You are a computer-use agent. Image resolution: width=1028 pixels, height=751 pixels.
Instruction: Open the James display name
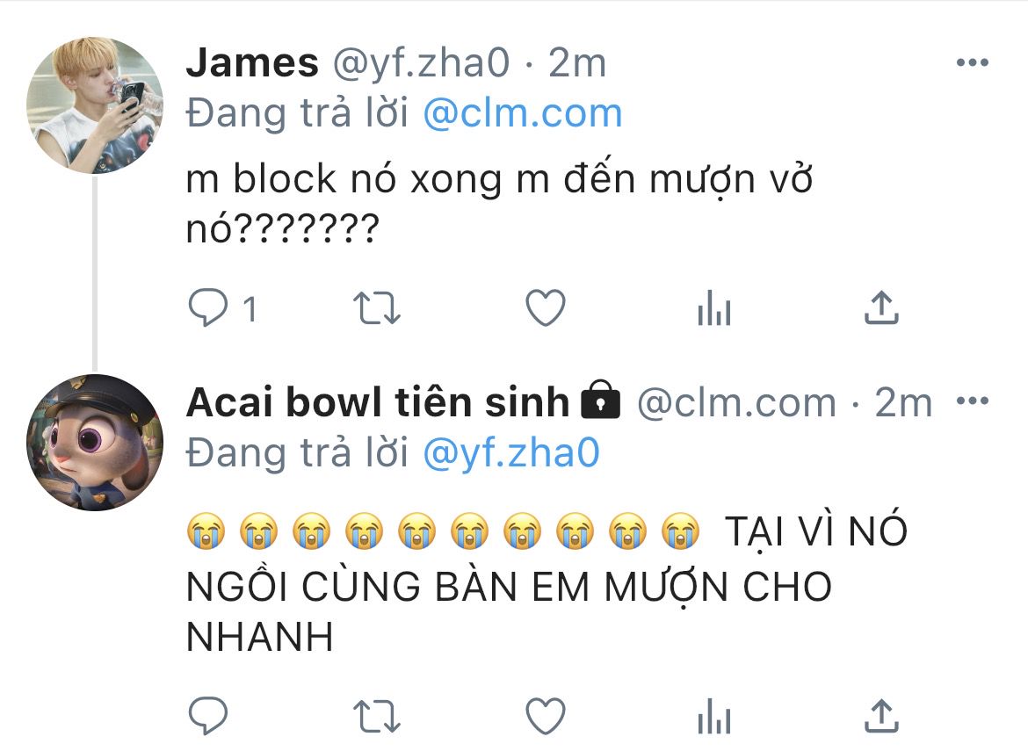tap(252, 63)
